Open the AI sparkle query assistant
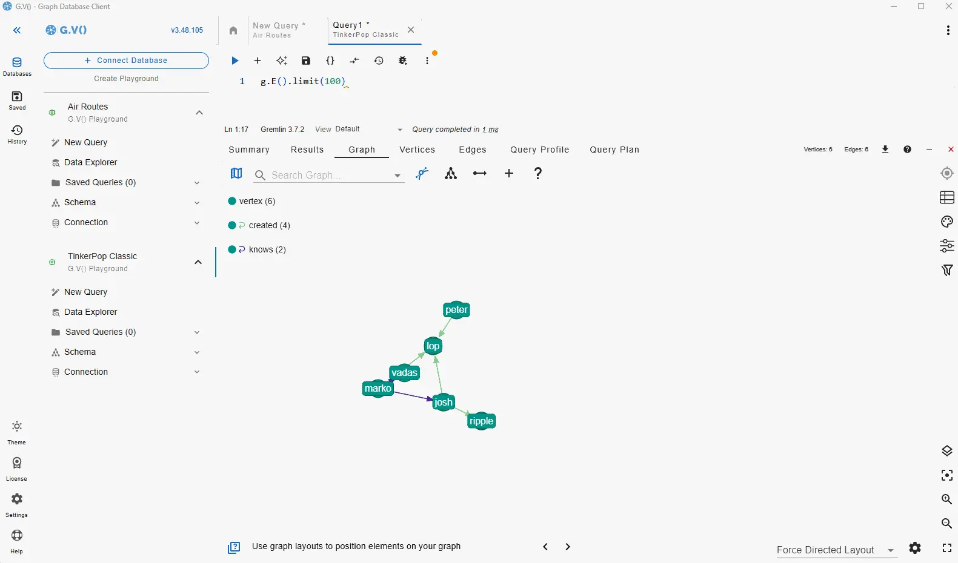 click(x=282, y=61)
